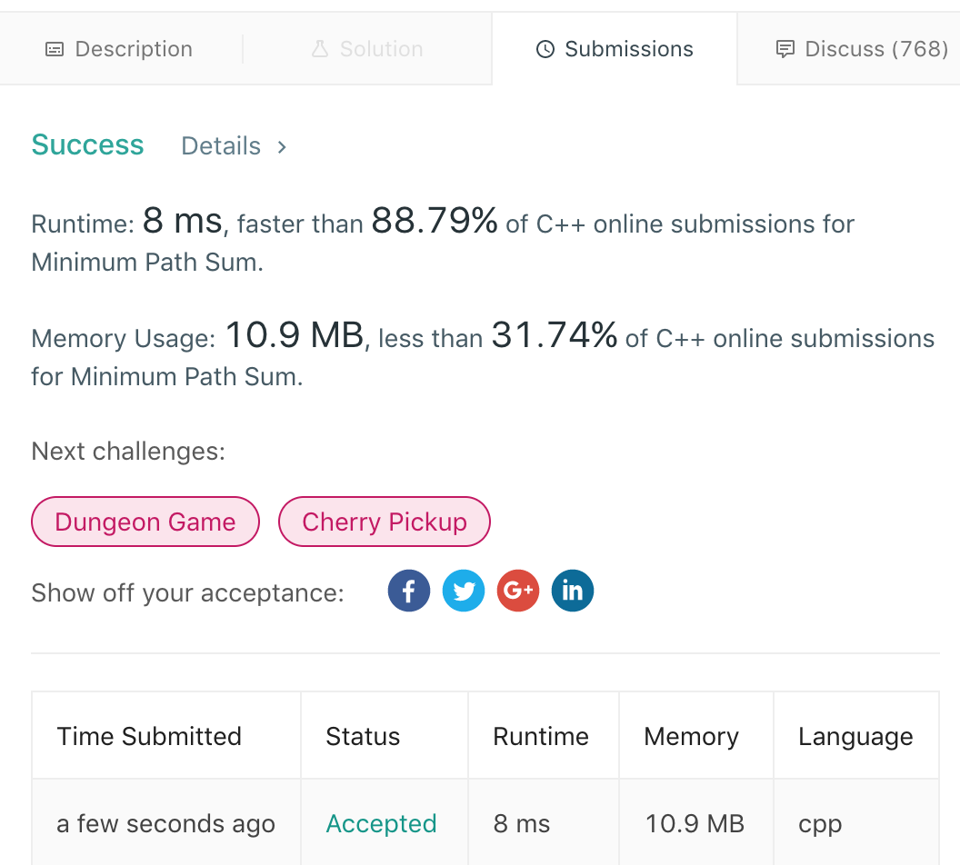Screen dimensions: 960x865
Task: Click the flask icon beside Solution
Action: 319,49
